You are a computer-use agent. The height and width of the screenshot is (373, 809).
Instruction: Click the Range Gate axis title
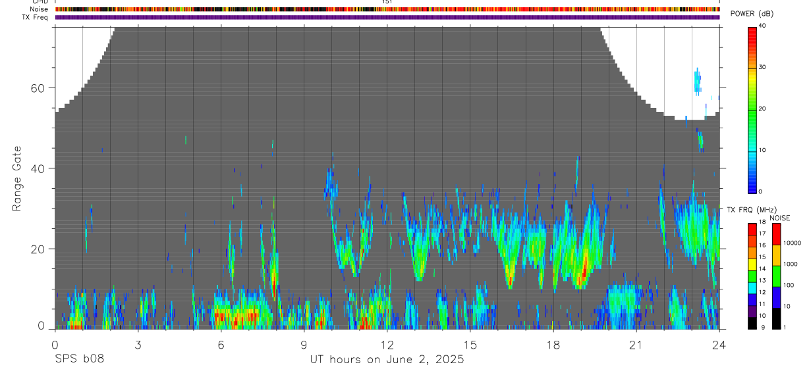17,179
